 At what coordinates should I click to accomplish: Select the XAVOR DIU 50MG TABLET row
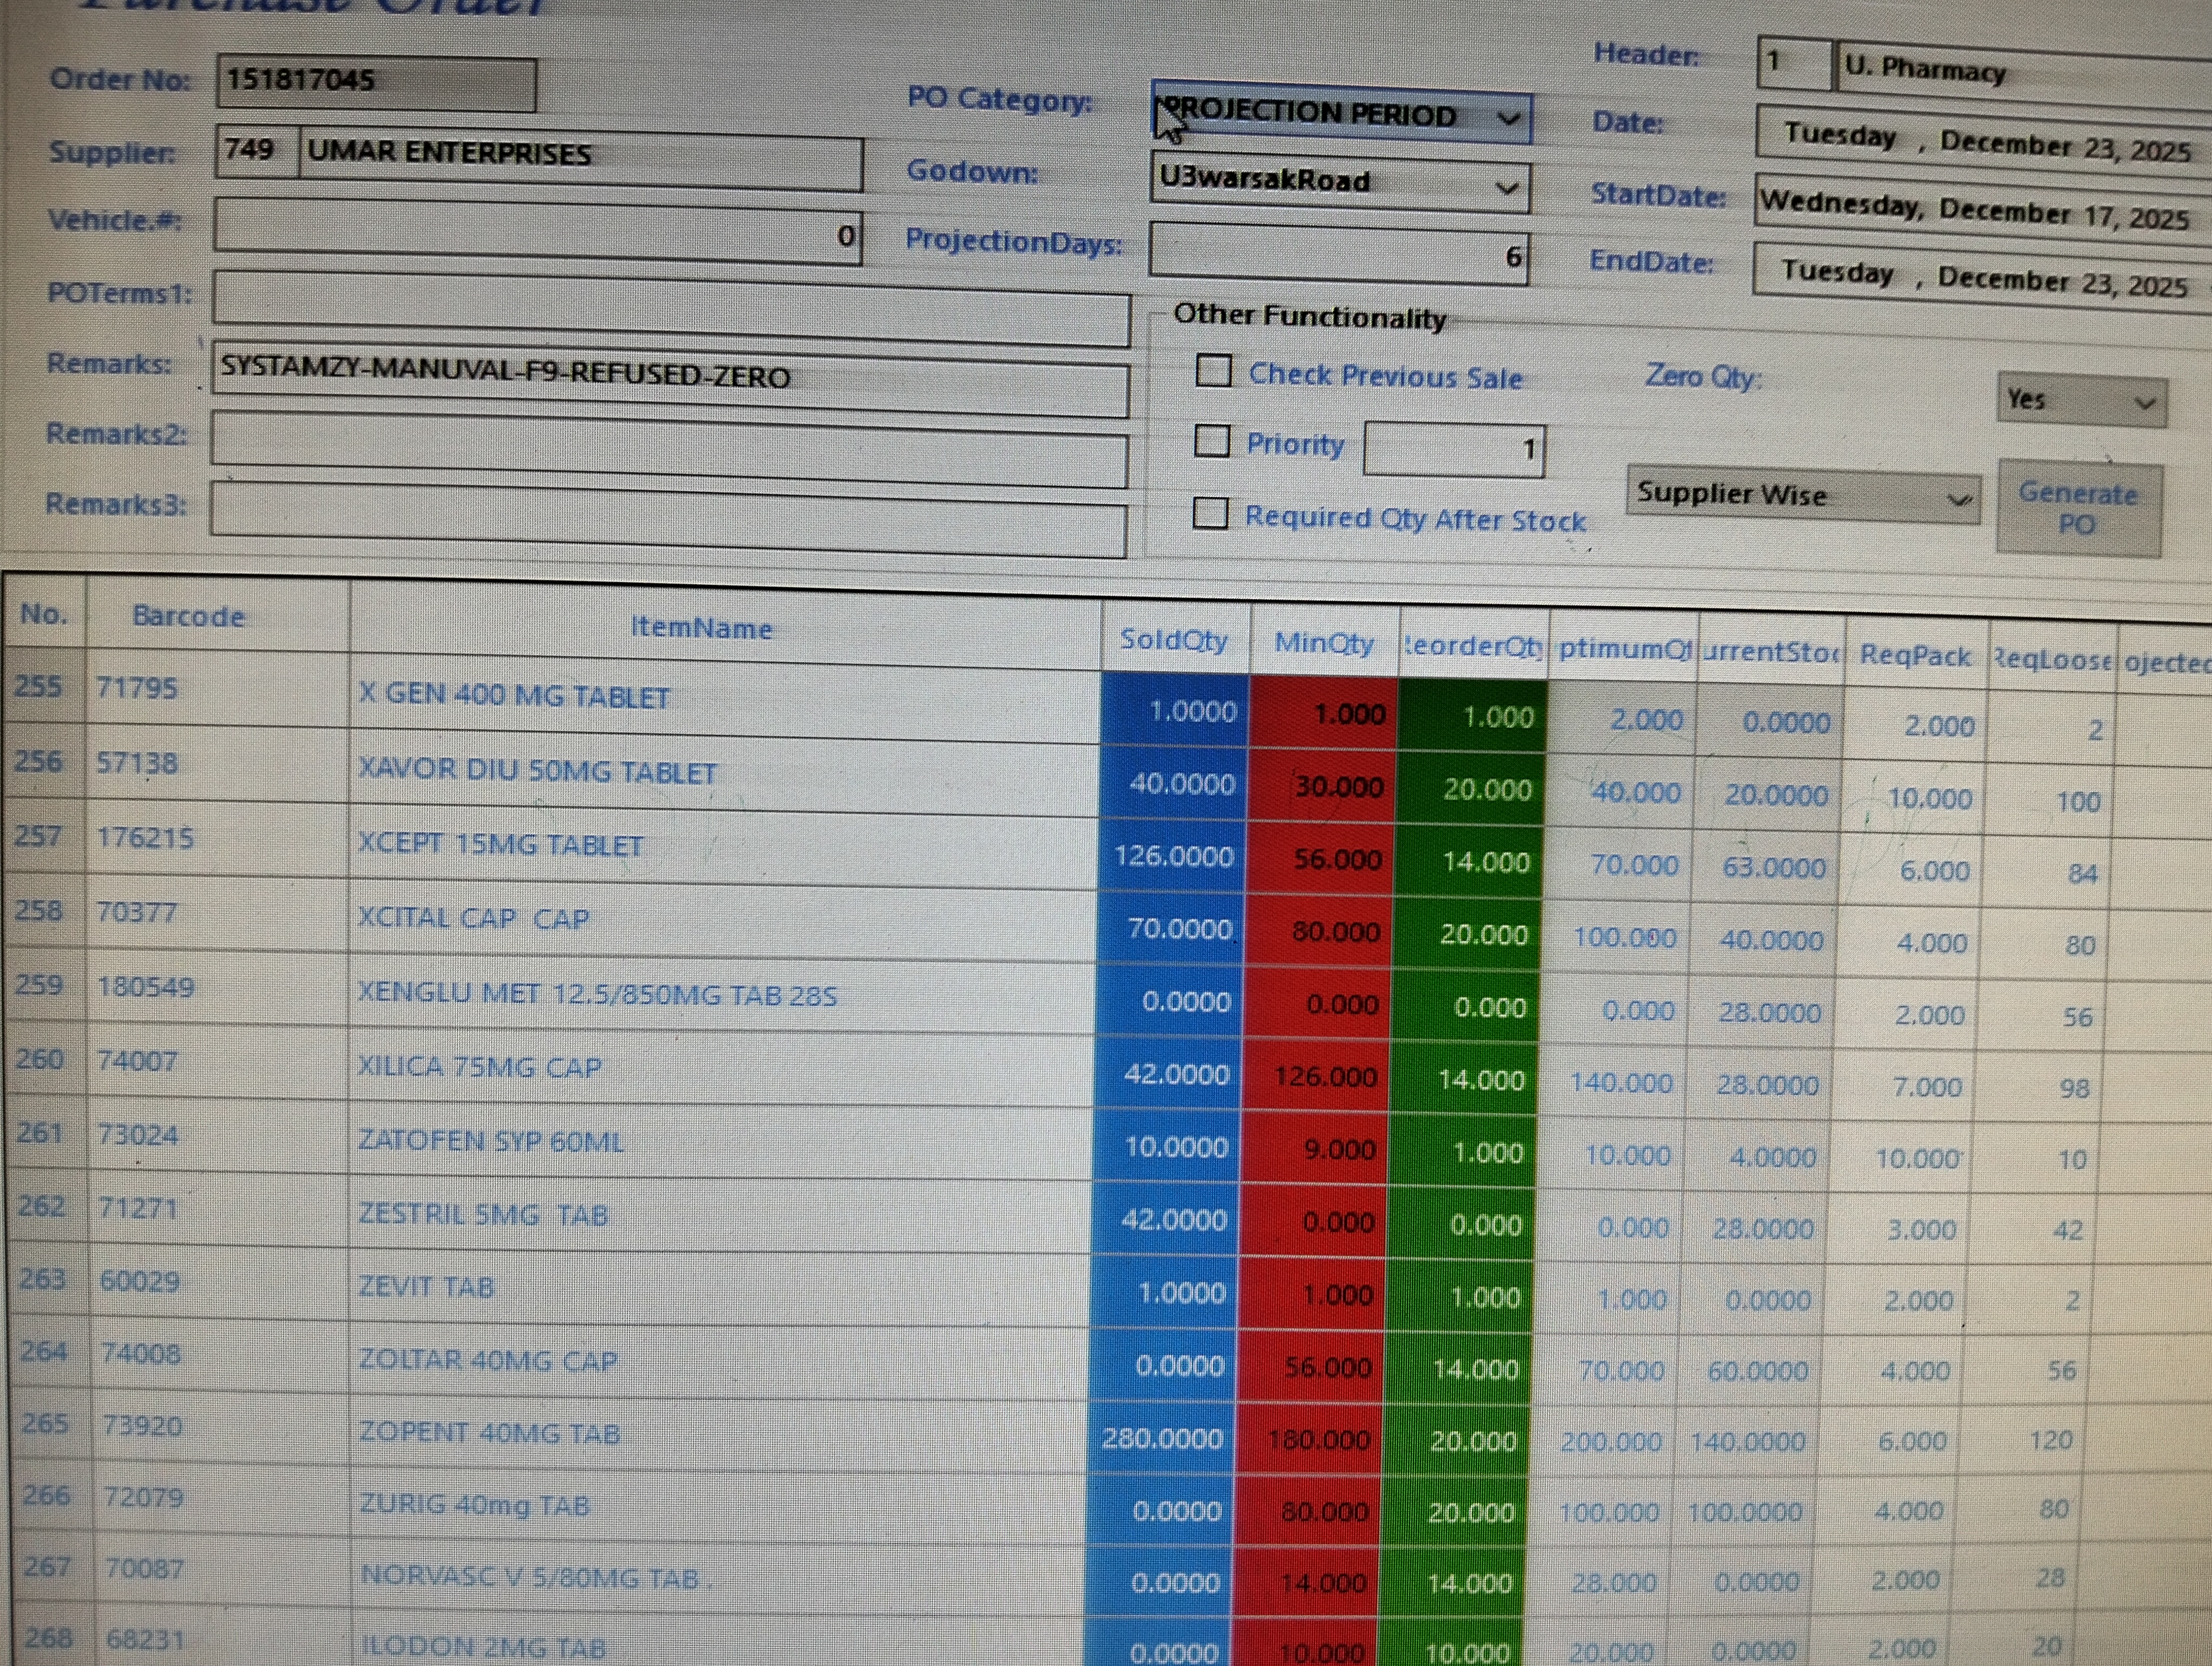coord(538,772)
